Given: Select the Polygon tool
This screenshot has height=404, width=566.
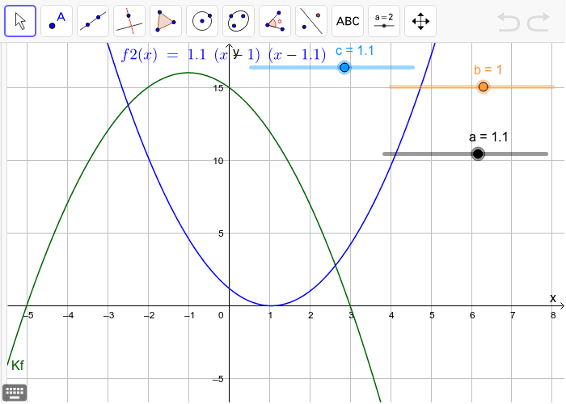Looking at the screenshot, I should [x=166, y=21].
